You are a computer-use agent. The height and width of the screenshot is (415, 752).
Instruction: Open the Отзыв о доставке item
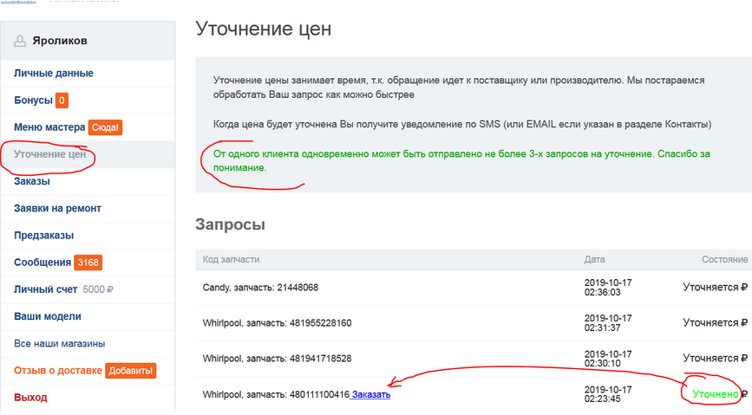click(x=57, y=371)
